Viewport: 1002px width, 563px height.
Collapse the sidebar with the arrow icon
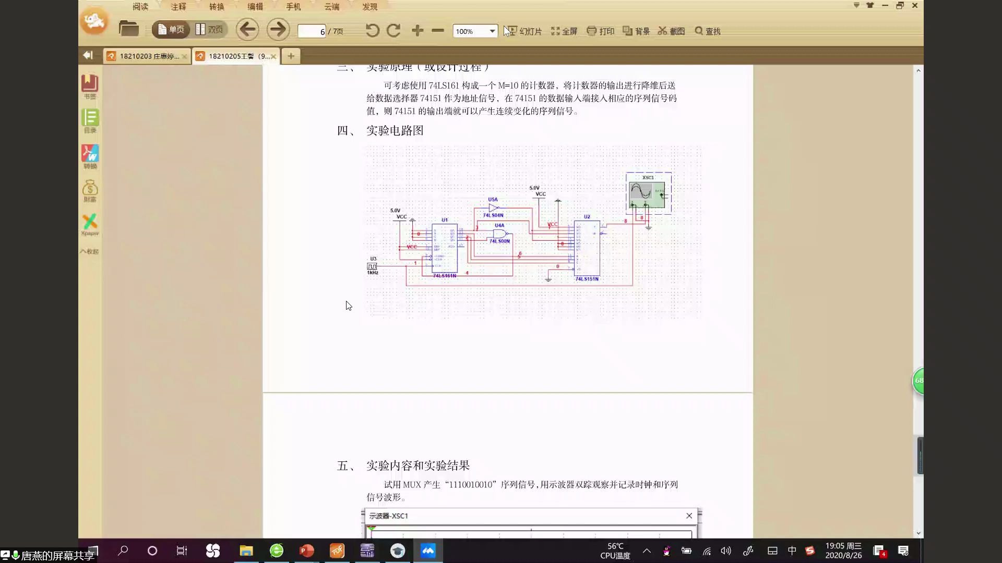point(88,55)
